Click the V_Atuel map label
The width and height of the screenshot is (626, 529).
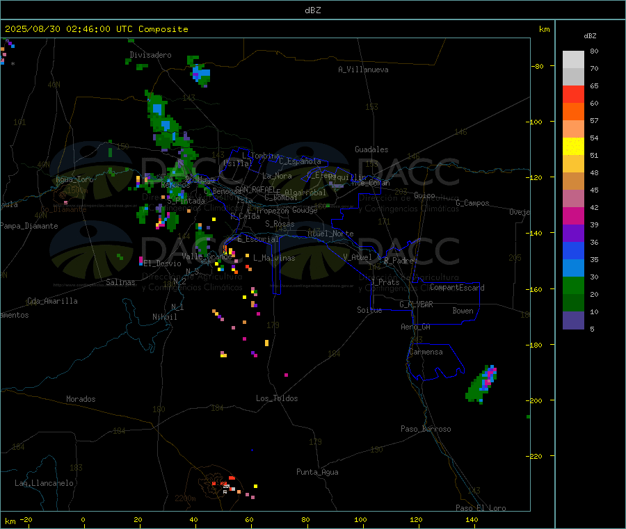pos(358,257)
